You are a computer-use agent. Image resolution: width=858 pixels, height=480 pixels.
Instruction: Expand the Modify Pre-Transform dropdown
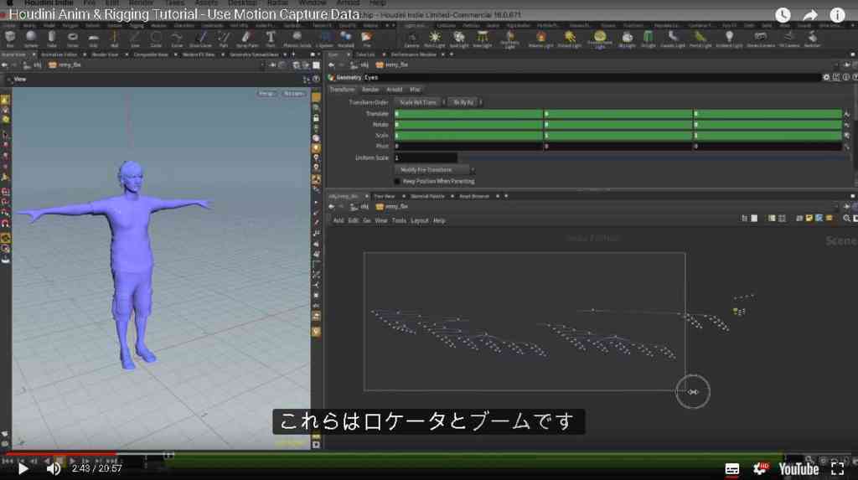(435, 170)
